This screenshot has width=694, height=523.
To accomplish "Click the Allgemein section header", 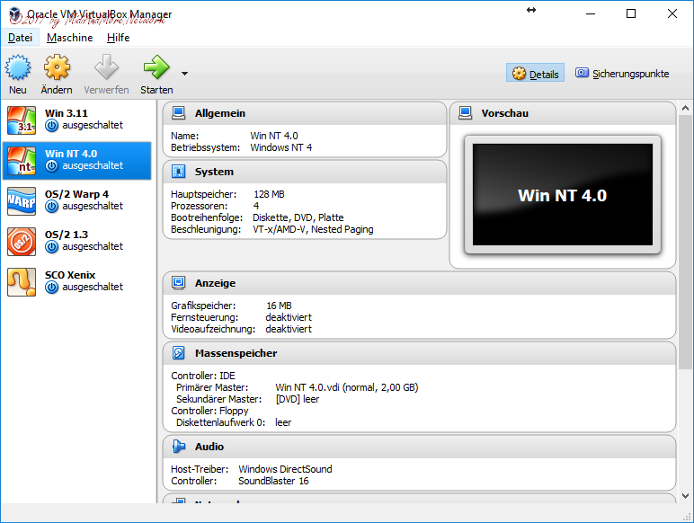I will 219,113.
